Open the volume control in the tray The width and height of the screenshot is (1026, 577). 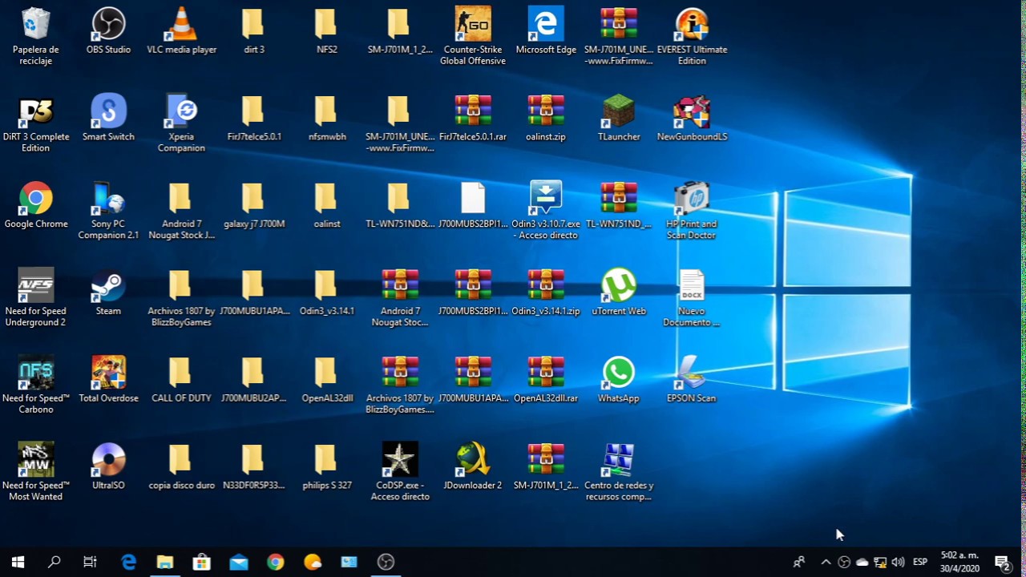click(898, 562)
